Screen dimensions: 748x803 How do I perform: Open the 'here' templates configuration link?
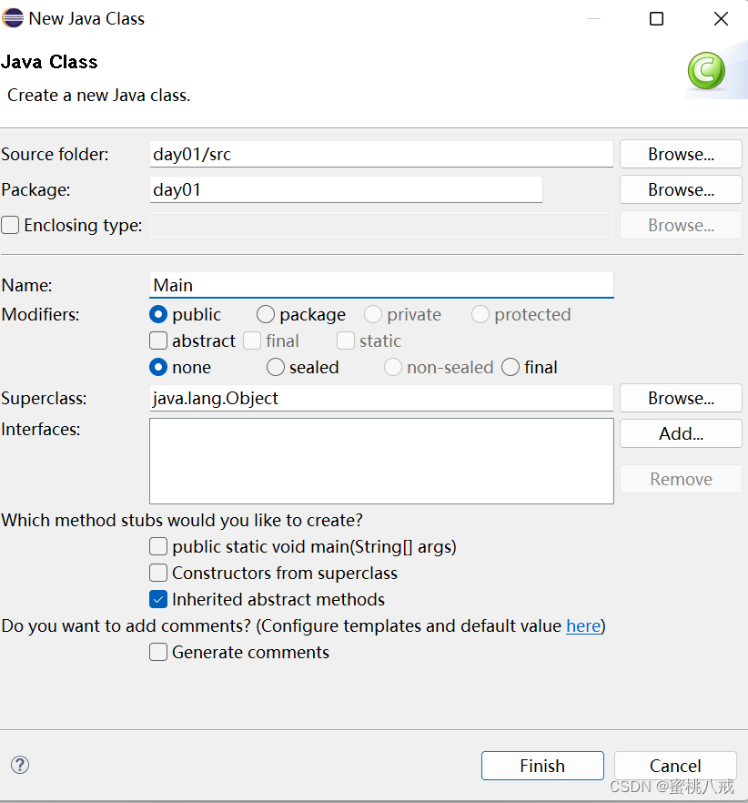point(583,625)
